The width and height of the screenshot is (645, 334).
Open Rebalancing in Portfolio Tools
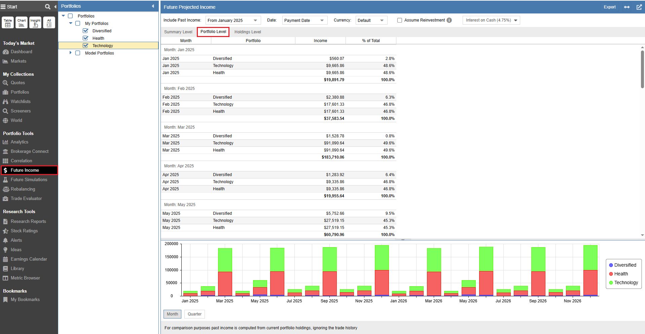coord(23,189)
